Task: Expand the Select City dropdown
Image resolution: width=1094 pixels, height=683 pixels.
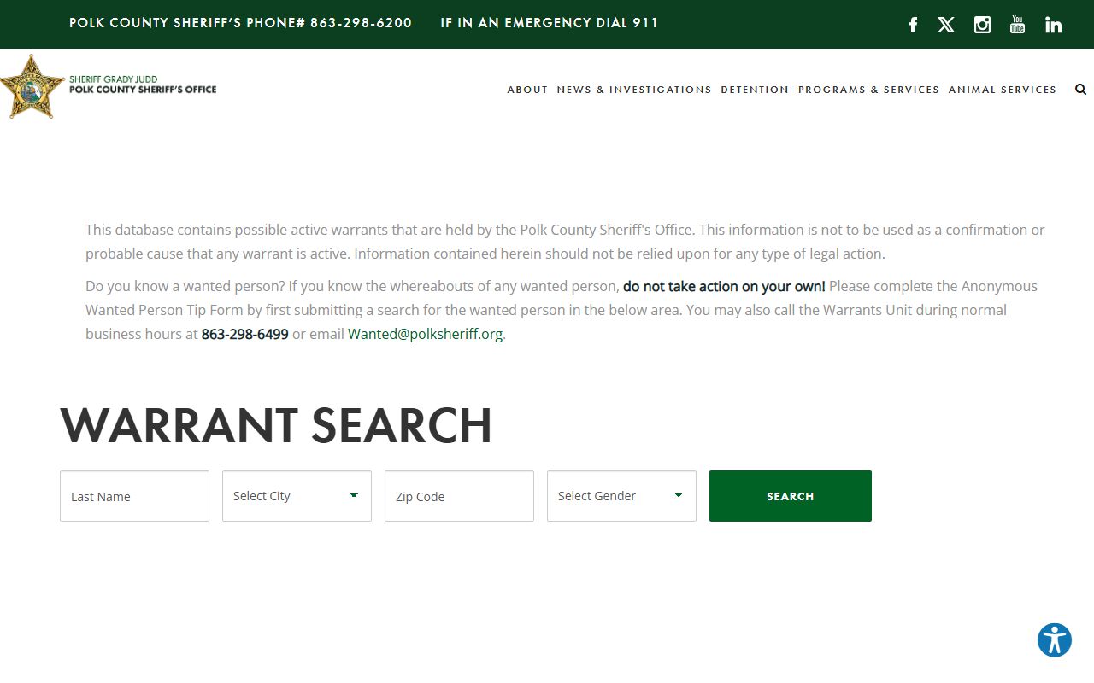Action: (x=297, y=496)
